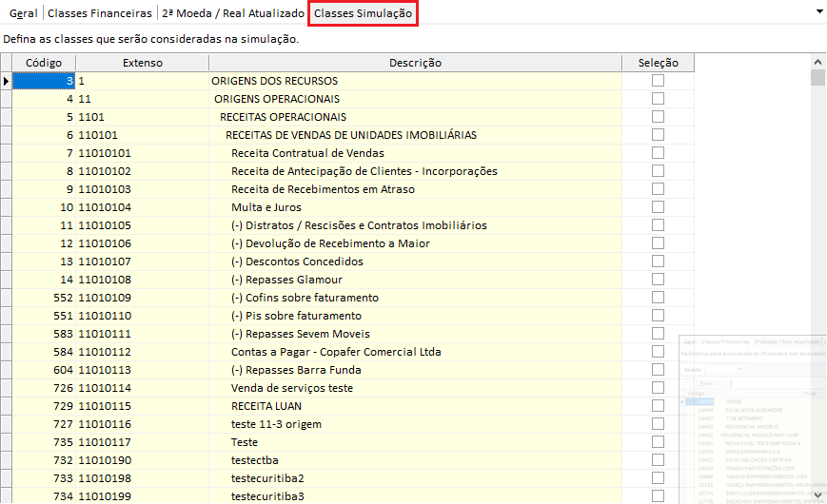827x504 pixels.
Task: Check the box for (-) Repasses Glamour
Action: [658, 280]
